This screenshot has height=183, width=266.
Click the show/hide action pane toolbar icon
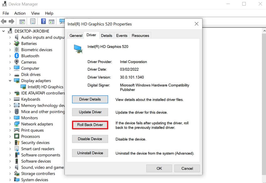click(x=52, y=22)
